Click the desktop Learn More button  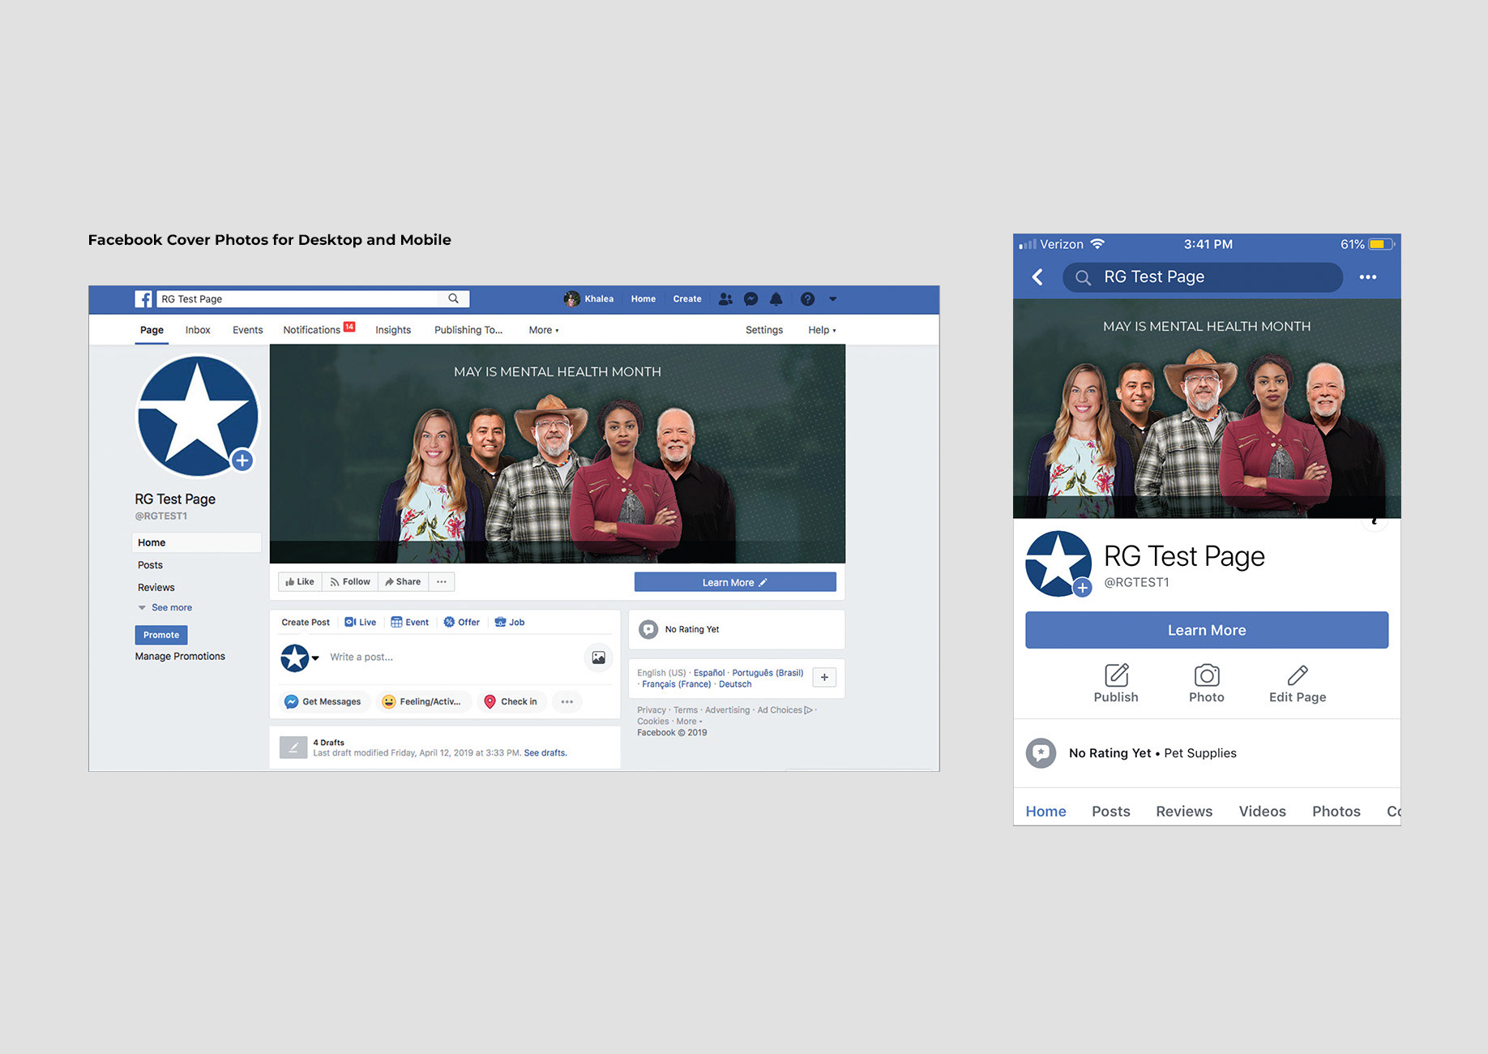(x=735, y=582)
